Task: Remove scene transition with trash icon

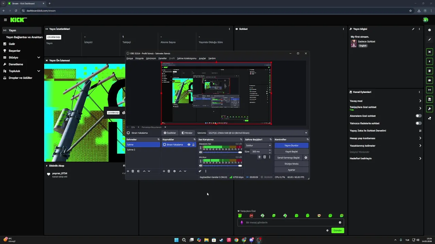Action: 265,157
